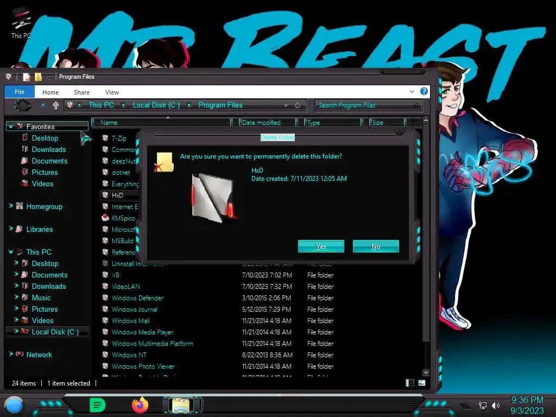Expand the Libraries tree node

point(11,229)
